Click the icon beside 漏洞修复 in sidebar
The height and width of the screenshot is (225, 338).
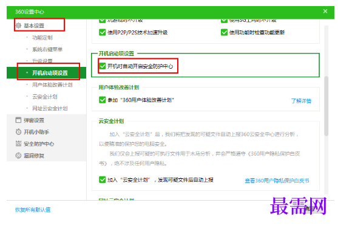(19, 156)
